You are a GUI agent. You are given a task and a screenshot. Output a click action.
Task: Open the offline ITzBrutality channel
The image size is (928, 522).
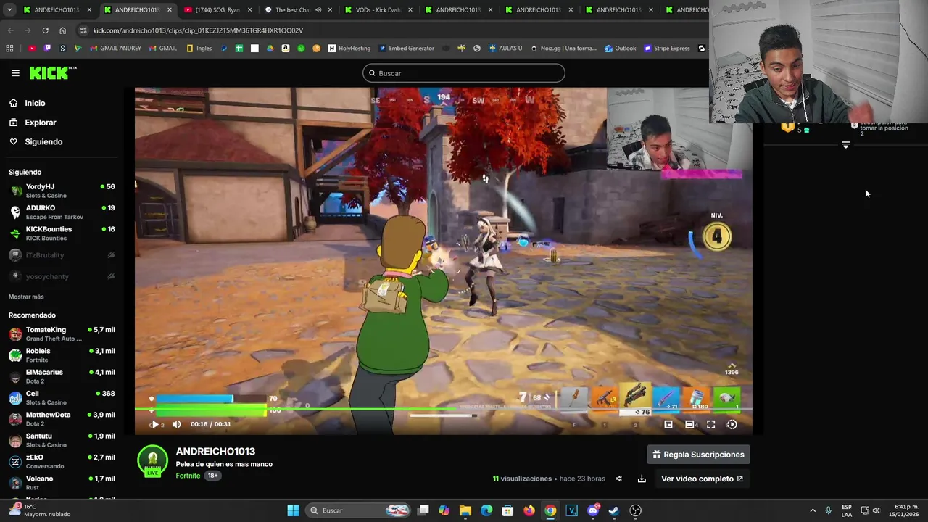62,255
